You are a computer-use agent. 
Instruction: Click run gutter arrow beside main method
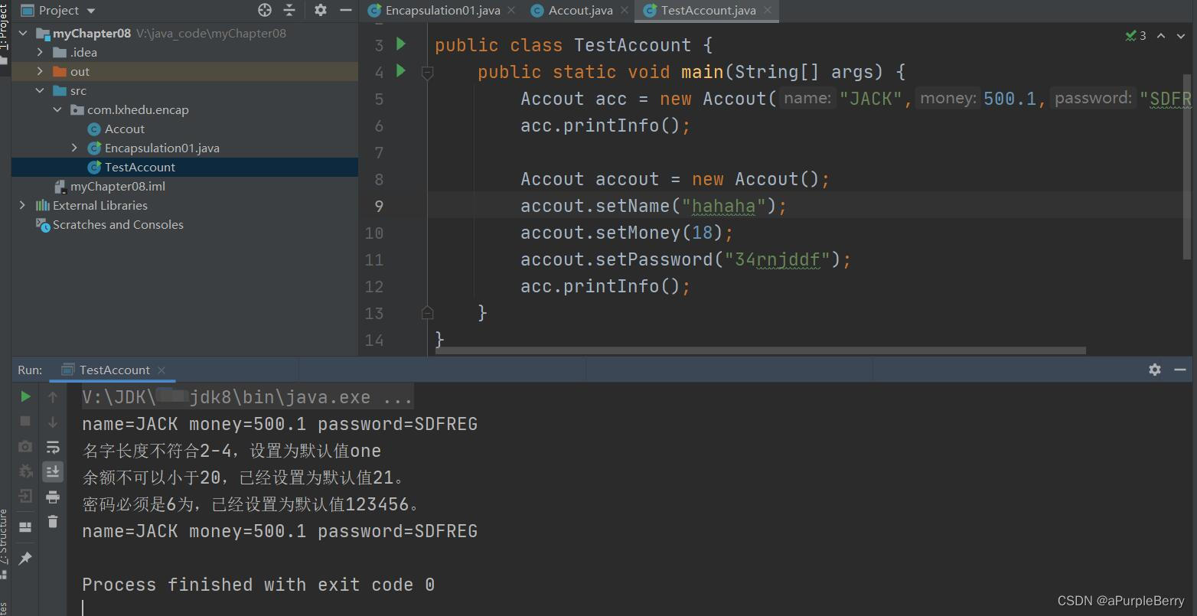pos(401,70)
